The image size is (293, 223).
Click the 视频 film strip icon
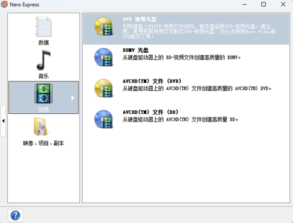click(43, 94)
